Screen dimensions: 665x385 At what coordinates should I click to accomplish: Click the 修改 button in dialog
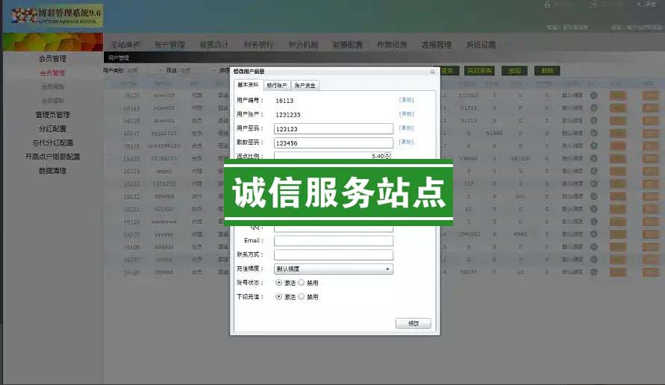pos(413,323)
